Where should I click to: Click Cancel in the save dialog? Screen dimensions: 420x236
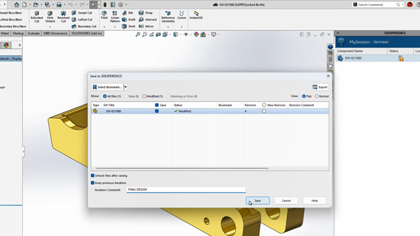286,201
